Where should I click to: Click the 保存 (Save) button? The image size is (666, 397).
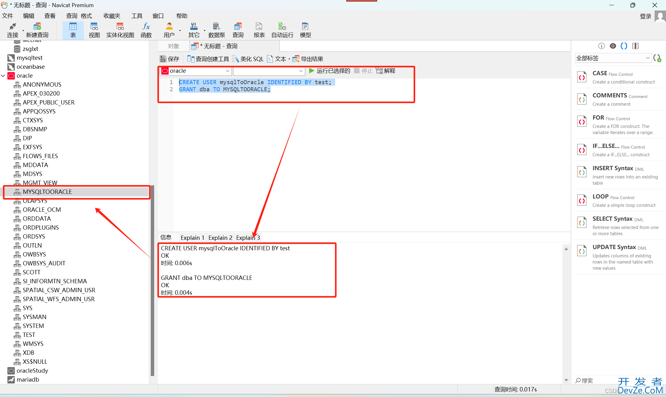coord(169,59)
